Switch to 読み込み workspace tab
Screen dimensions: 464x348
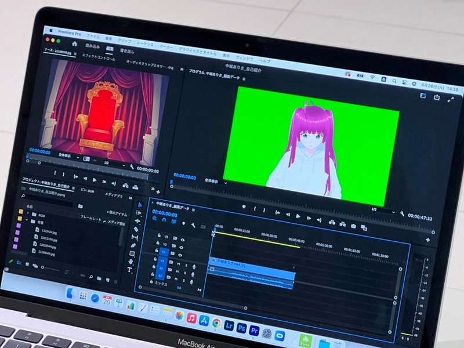coord(93,46)
